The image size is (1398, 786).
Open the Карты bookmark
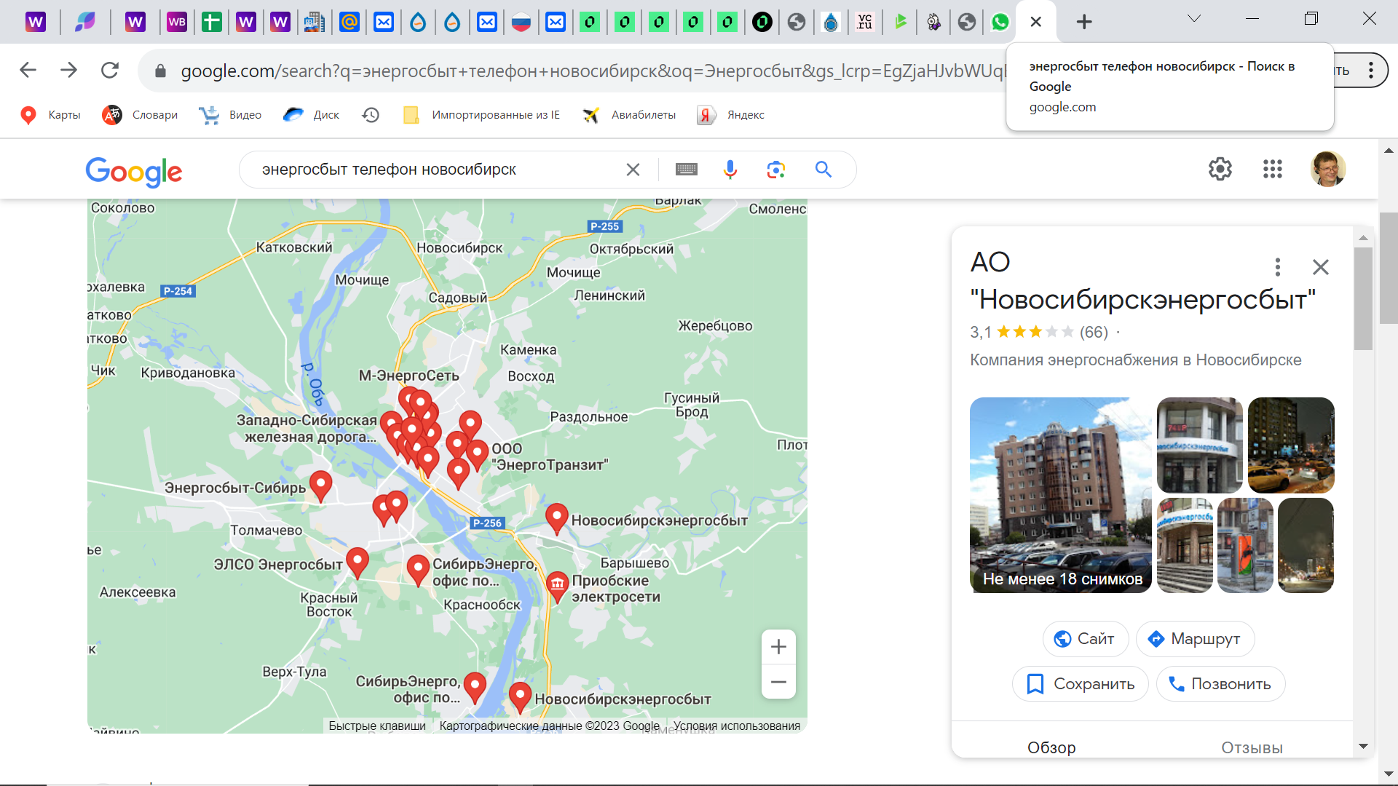(50, 115)
